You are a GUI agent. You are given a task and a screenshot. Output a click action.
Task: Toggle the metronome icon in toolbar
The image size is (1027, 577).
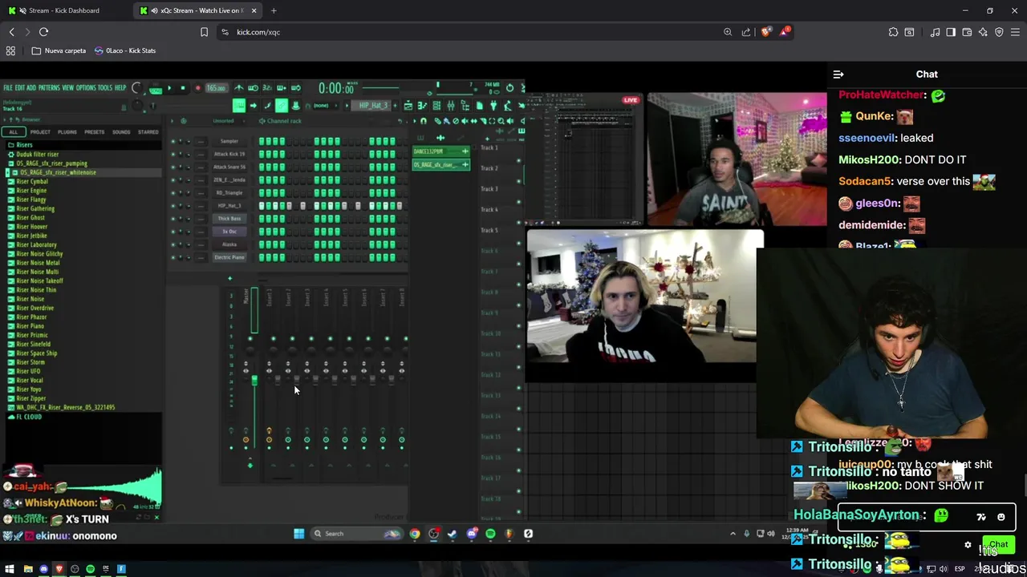[x=238, y=87]
